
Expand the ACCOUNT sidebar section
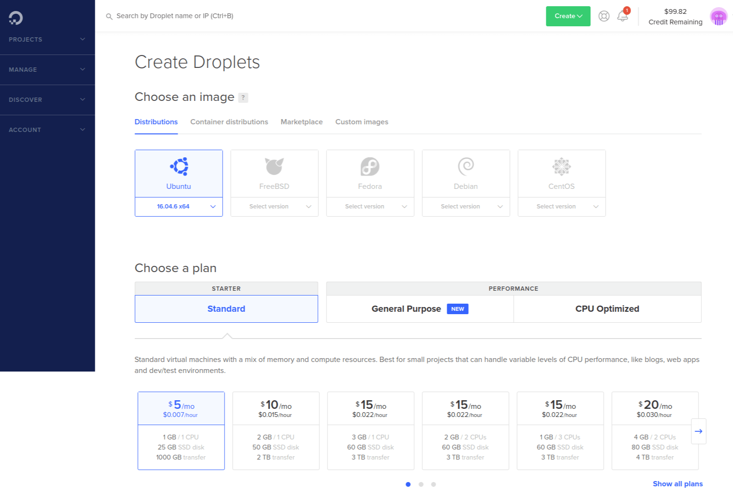click(x=47, y=130)
